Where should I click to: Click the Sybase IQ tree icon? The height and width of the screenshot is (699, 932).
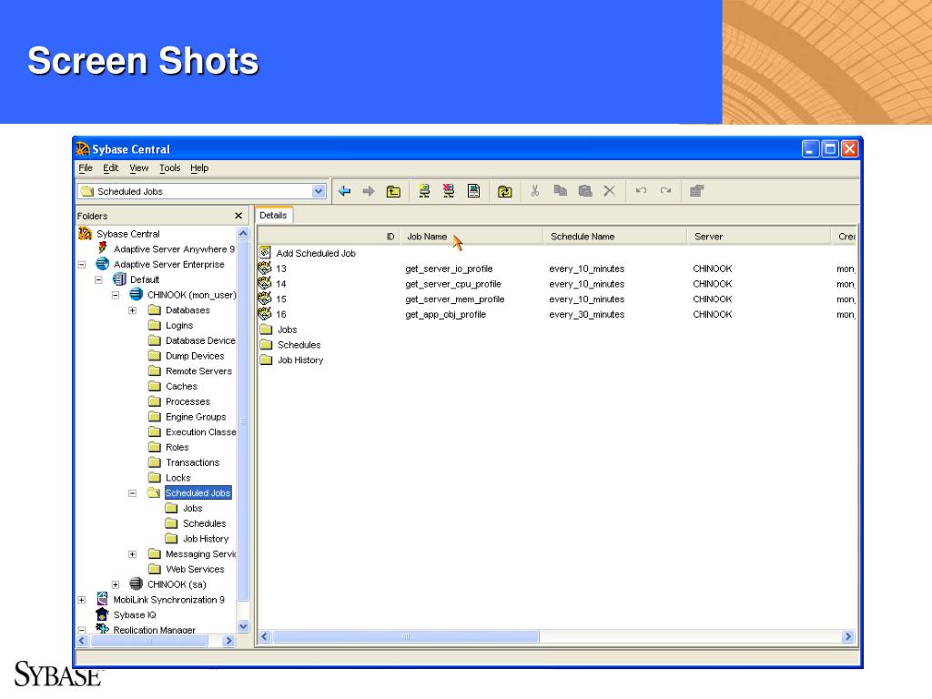[x=102, y=614]
